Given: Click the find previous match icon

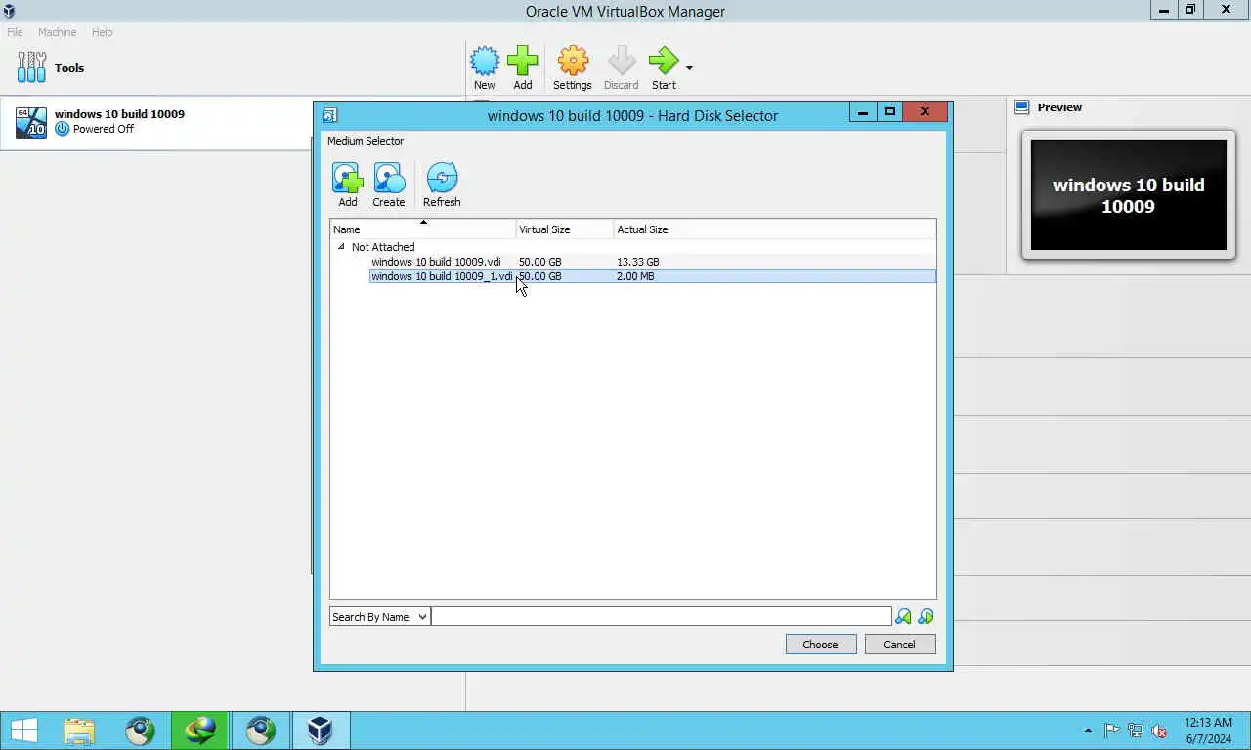Looking at the screenshot, I should (x=903, y=616).
